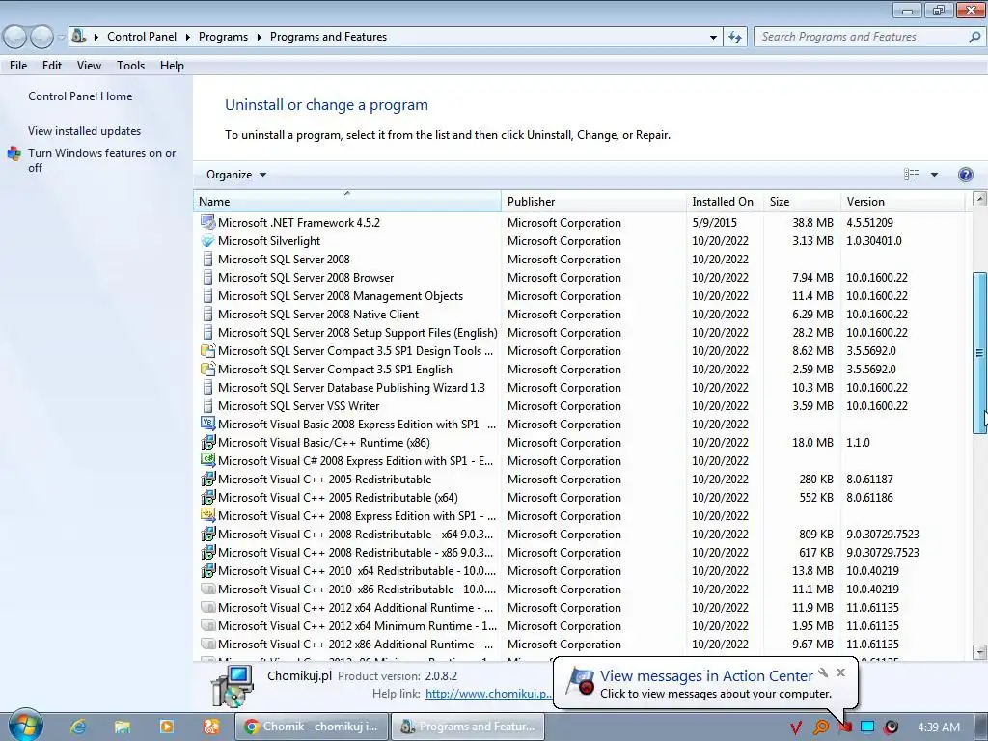Viewport: 988px width, 741px height.
Task: Click the Forward navigation arrow
Action: point(41,37)
